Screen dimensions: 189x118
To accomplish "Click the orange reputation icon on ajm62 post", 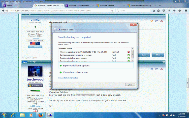I will pyautogui.click(x=152, y=21).
